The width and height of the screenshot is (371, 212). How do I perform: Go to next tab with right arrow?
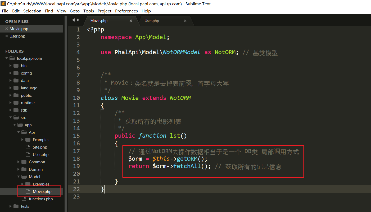(78, 20)
